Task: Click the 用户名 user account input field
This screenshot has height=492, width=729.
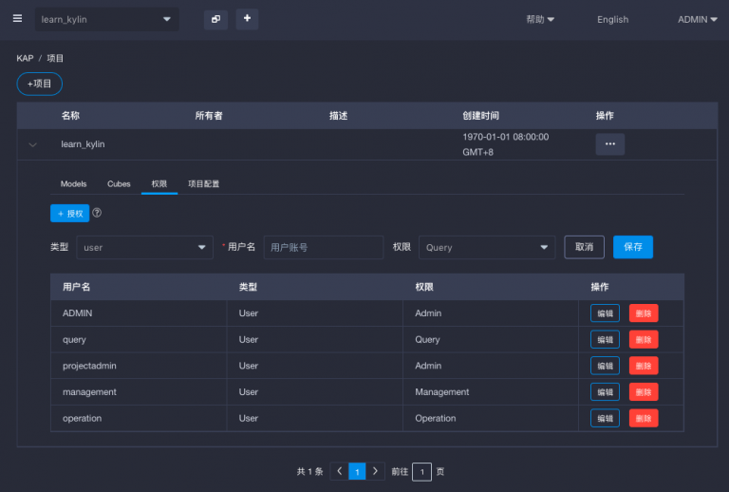Action: (x=323, y=247)
